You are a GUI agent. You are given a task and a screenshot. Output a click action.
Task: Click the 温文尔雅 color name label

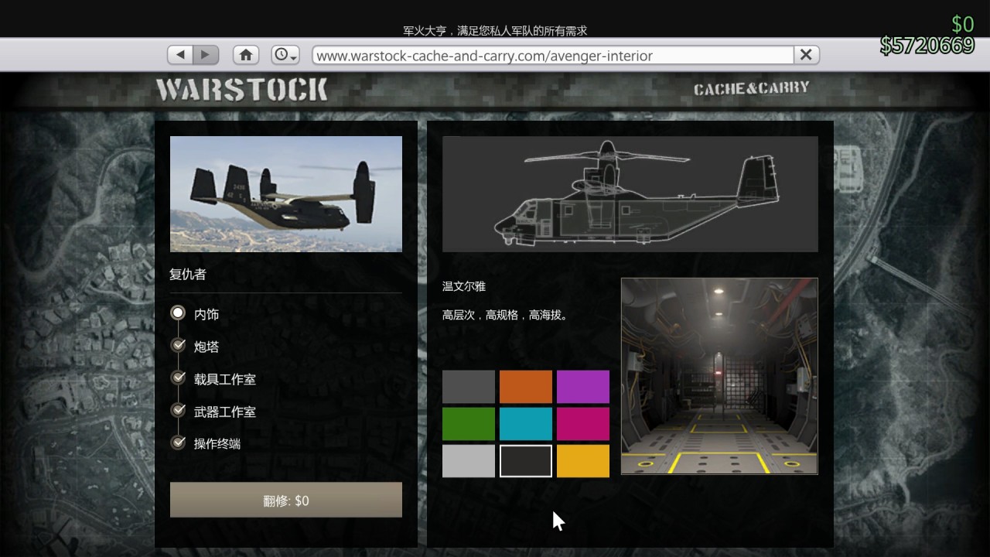pyautogui.click(x=464, y=286)
